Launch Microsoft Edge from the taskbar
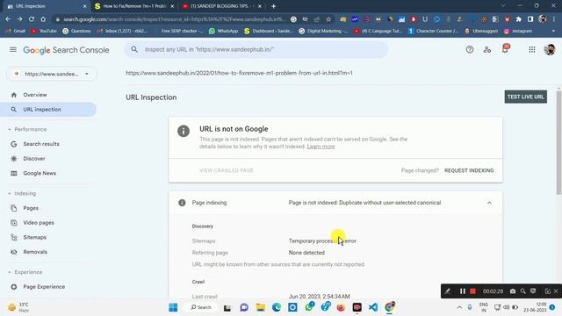 coord(277,307)
